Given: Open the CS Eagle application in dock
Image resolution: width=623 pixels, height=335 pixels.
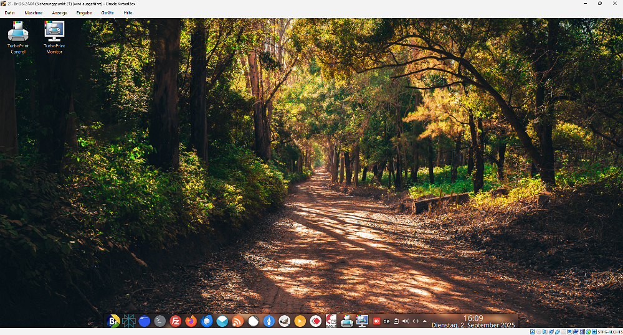Looking at the screenshot, I should (x=331, y=321).
